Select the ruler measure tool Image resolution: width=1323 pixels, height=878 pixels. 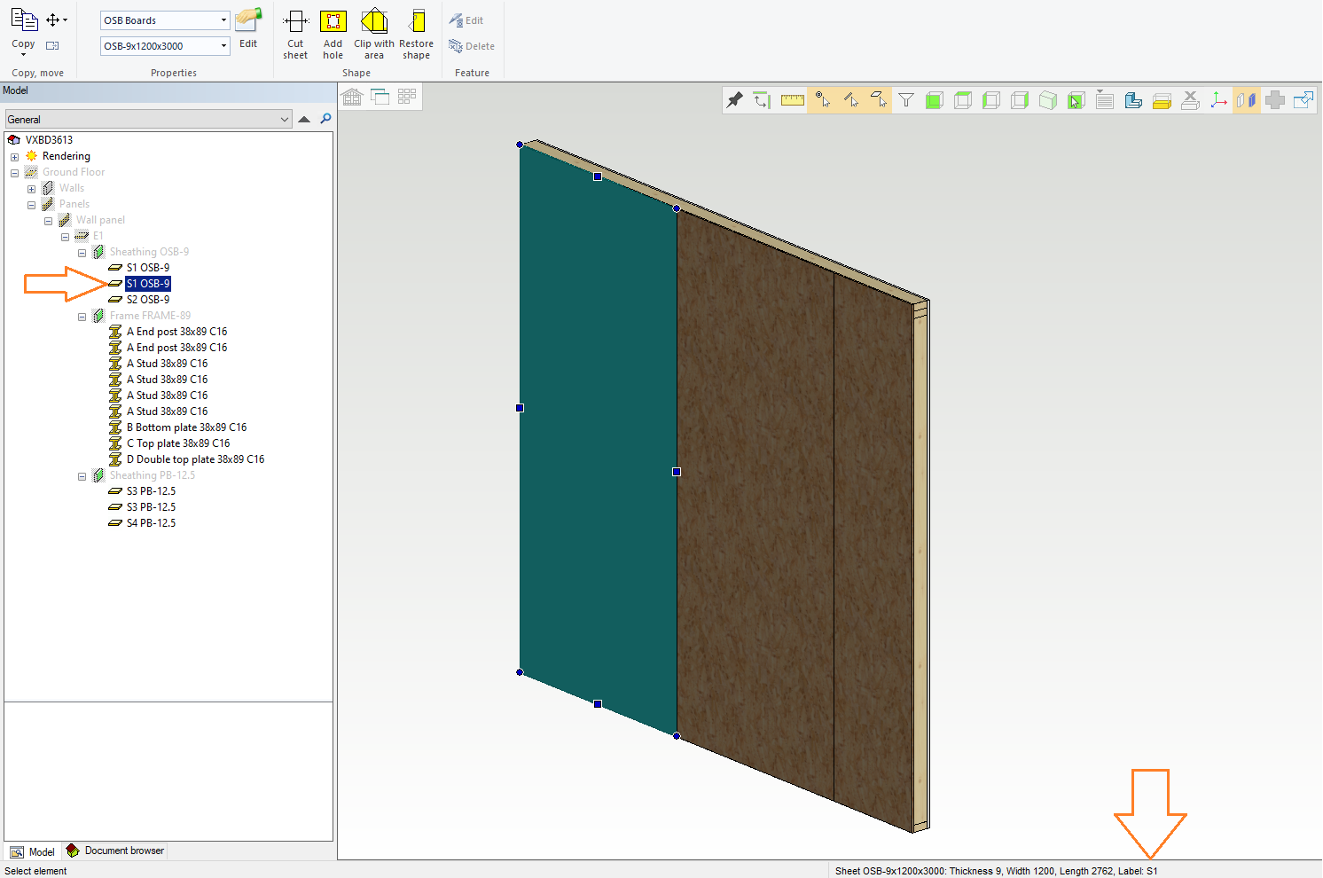coord(793,100)
